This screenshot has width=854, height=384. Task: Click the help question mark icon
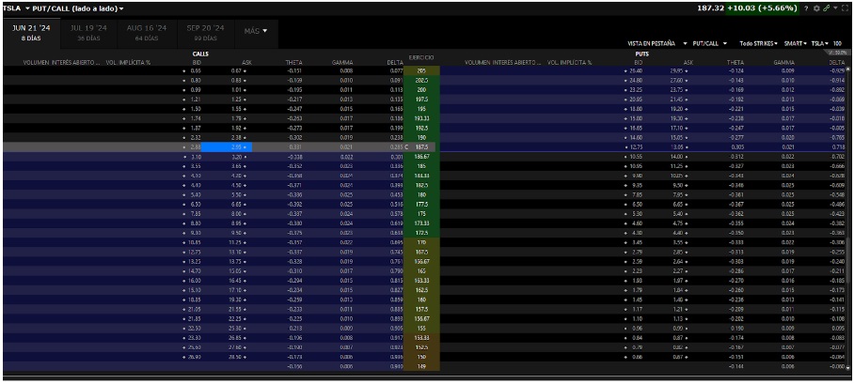pos(805,8)
